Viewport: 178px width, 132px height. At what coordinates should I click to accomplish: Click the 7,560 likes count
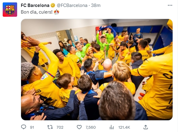click(x=91, y=127)
